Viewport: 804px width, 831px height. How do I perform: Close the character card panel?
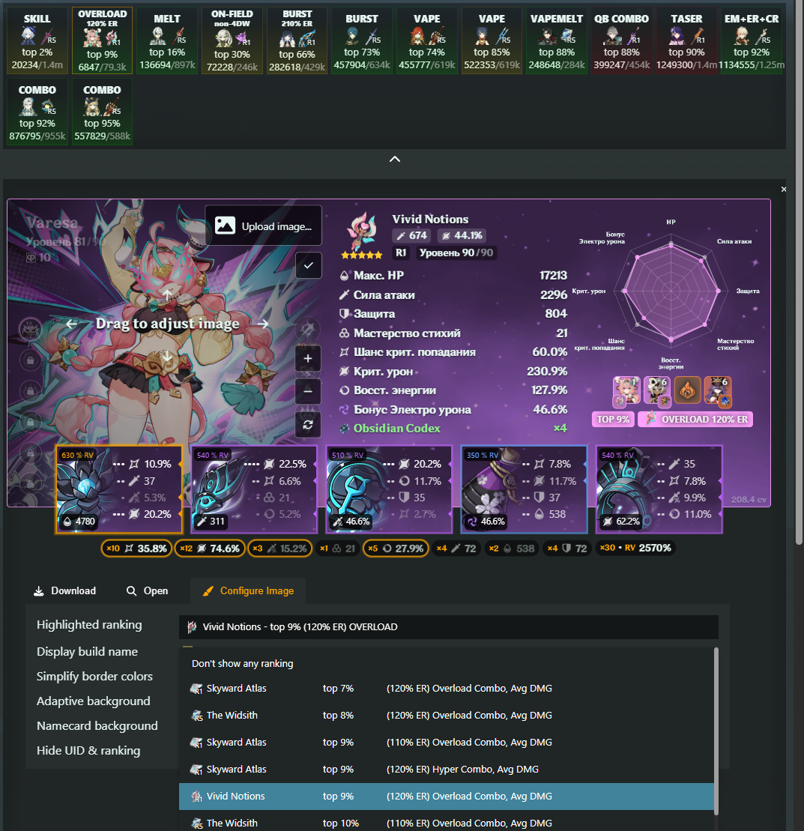(783, 189)
